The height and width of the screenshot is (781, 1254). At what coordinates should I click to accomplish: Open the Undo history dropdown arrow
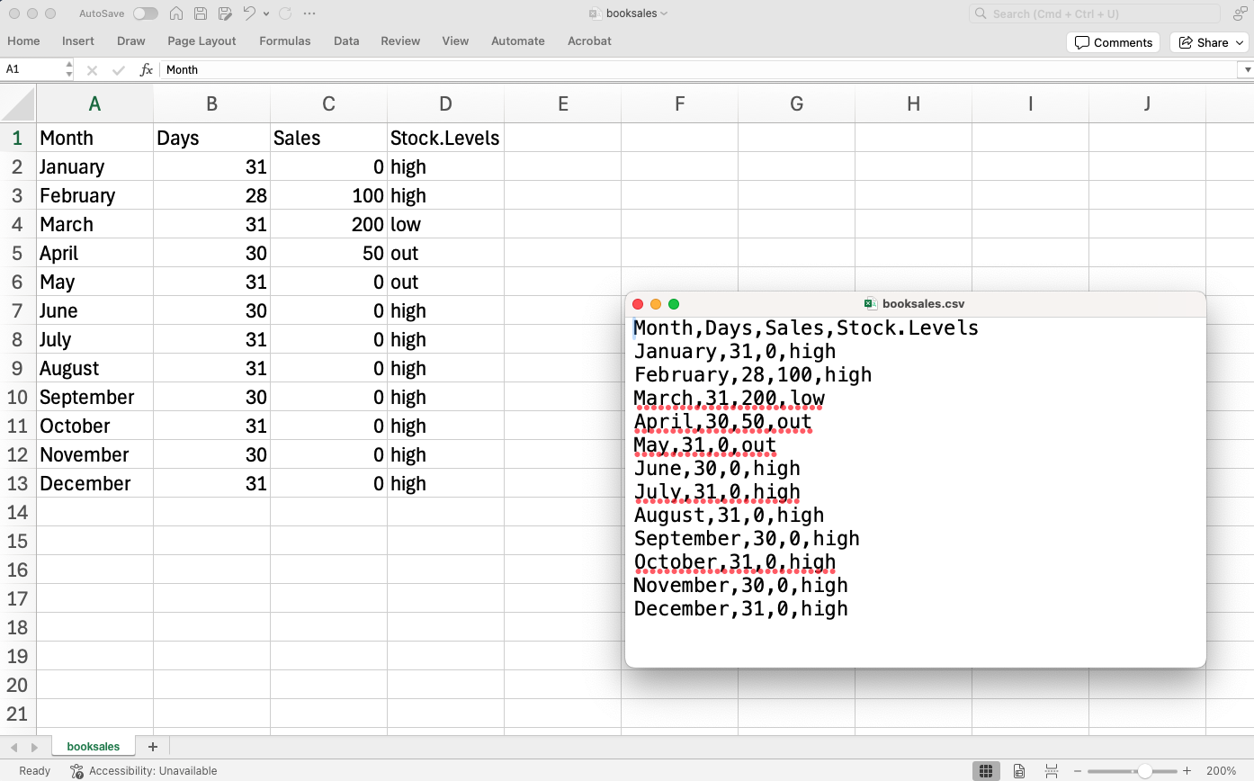tap(267, 13)
